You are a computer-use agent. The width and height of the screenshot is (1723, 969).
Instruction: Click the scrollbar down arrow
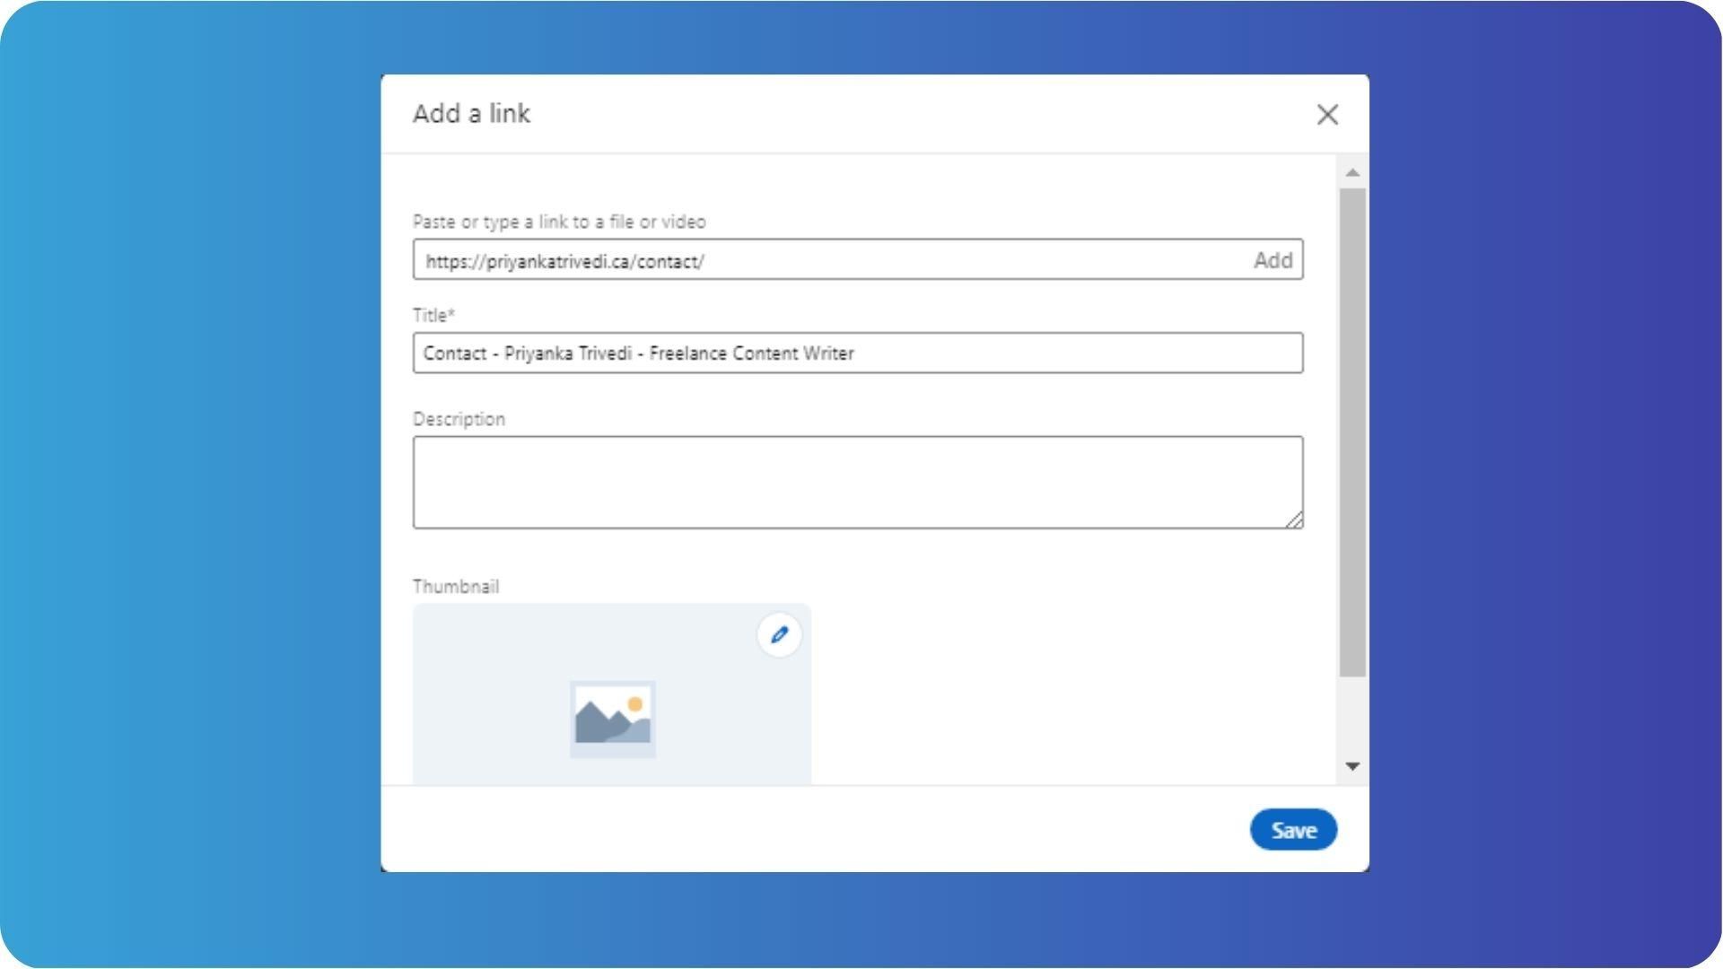tap(1352, 766)
